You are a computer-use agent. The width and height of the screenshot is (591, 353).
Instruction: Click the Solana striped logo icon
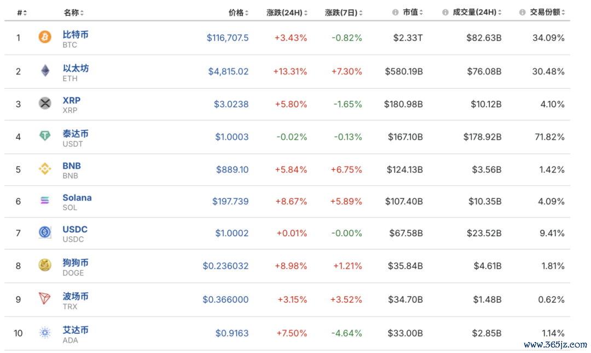pos(45,201)
